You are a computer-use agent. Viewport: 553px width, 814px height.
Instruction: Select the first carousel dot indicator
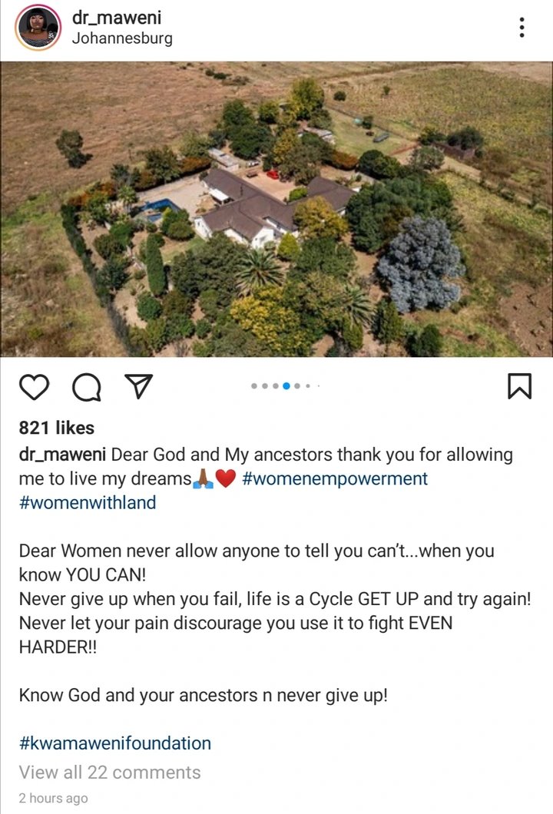pyautogui.click(x=254, y=385)
